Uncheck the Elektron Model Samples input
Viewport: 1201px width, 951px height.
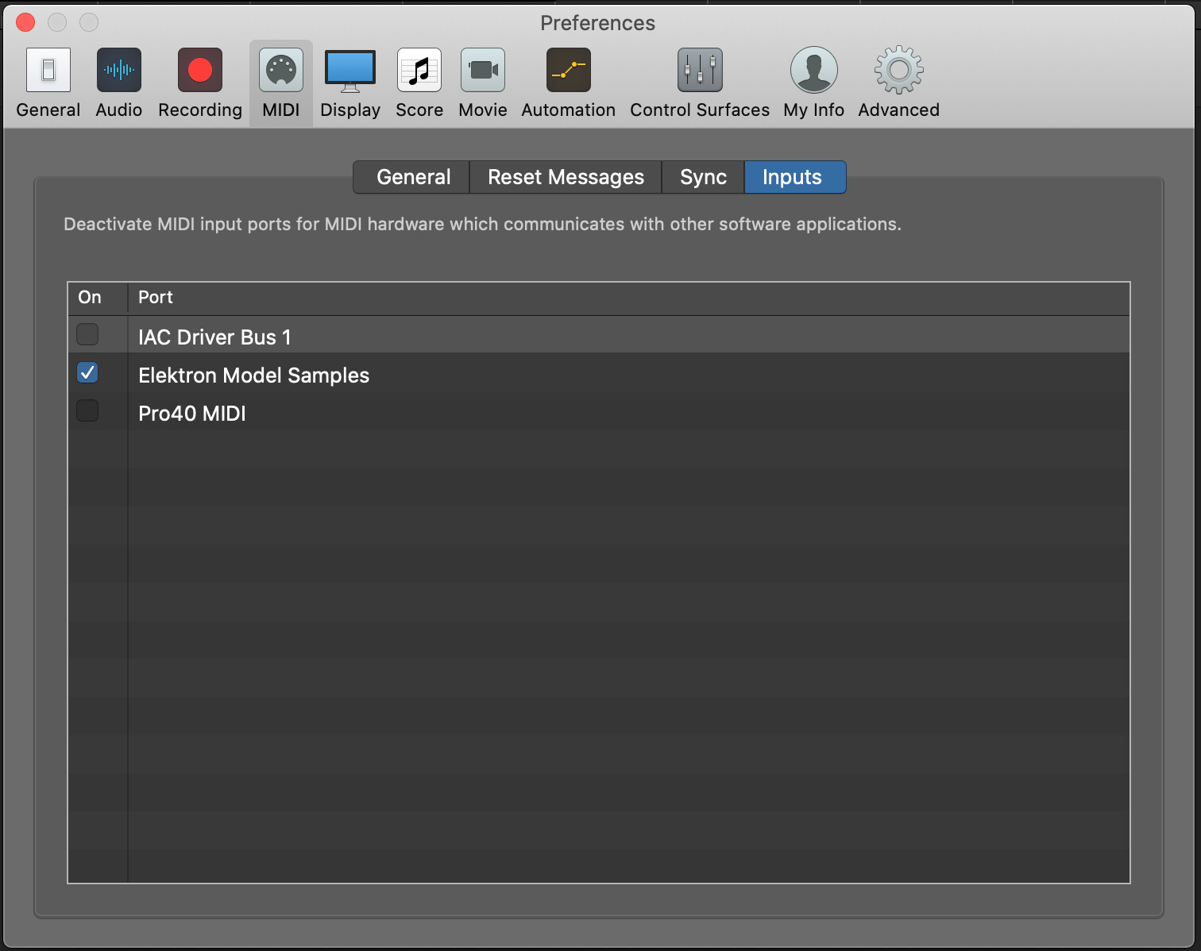click(x=87, y=372)
